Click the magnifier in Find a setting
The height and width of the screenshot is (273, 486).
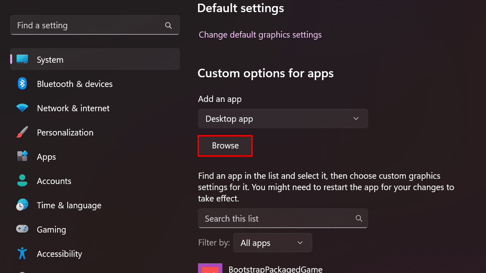[168, 25]
